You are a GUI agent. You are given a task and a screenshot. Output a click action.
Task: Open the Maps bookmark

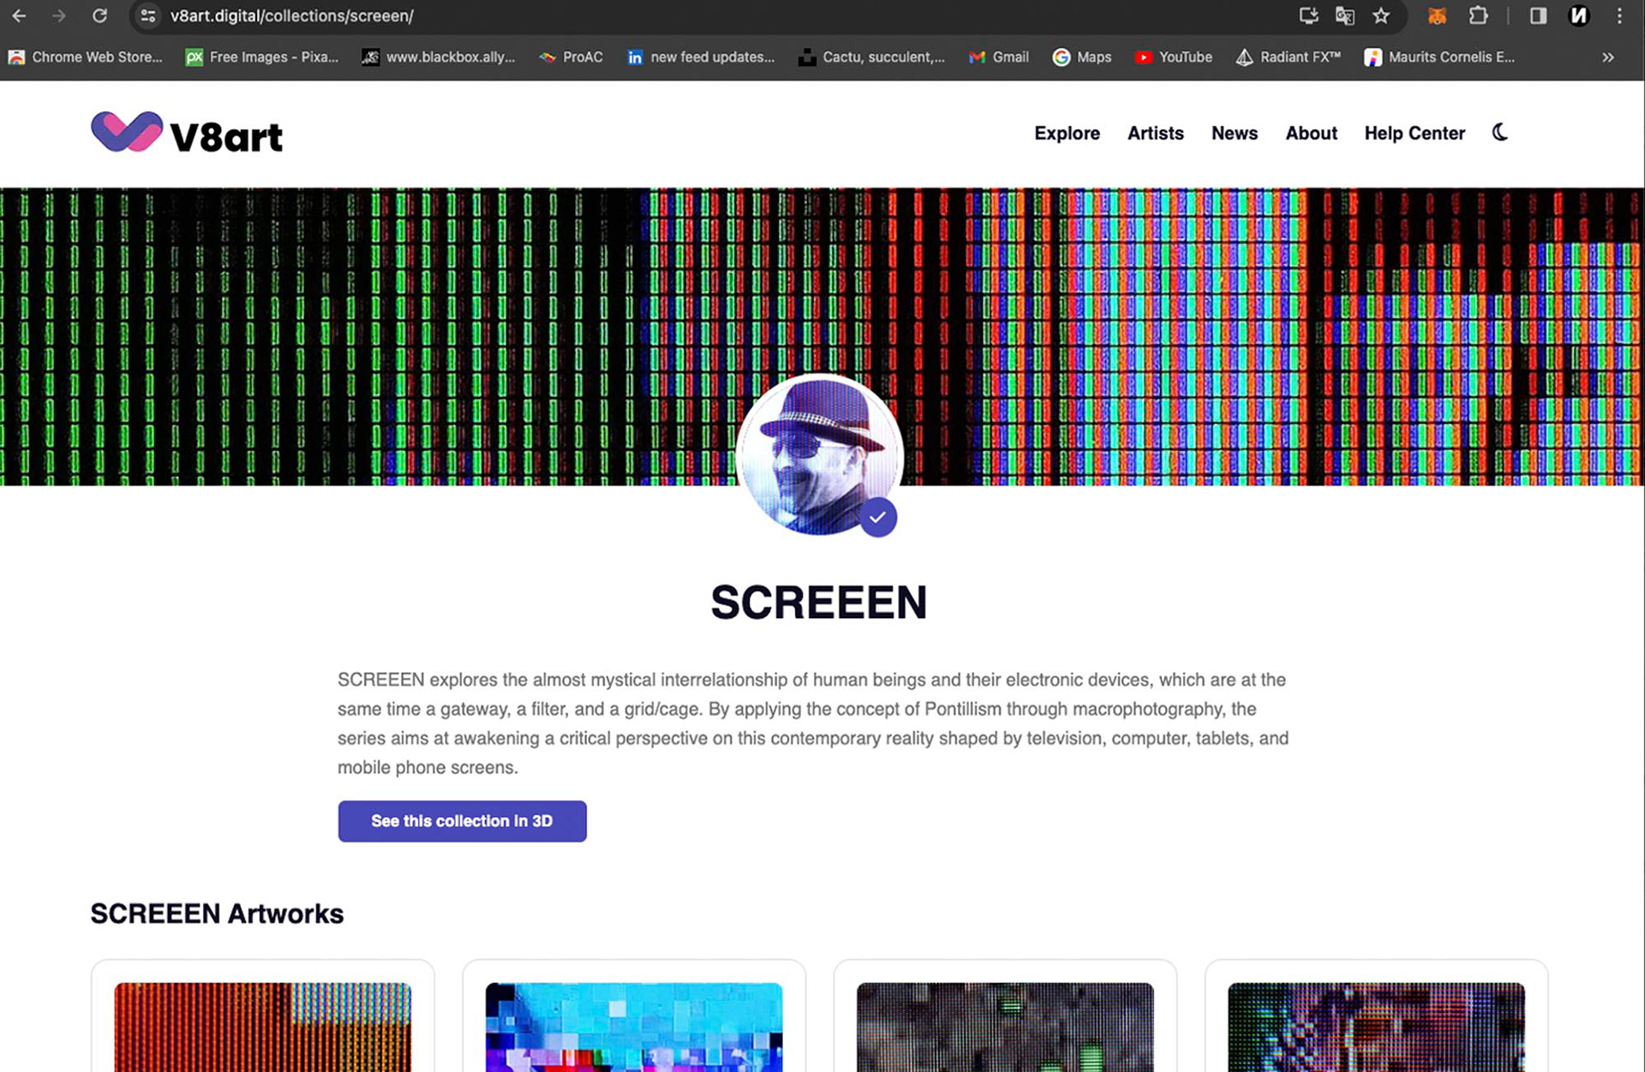coord(1082,57)
